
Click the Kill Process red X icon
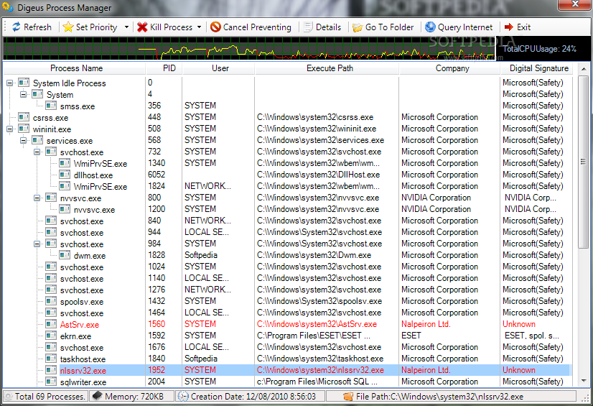[x=142, y=27]
